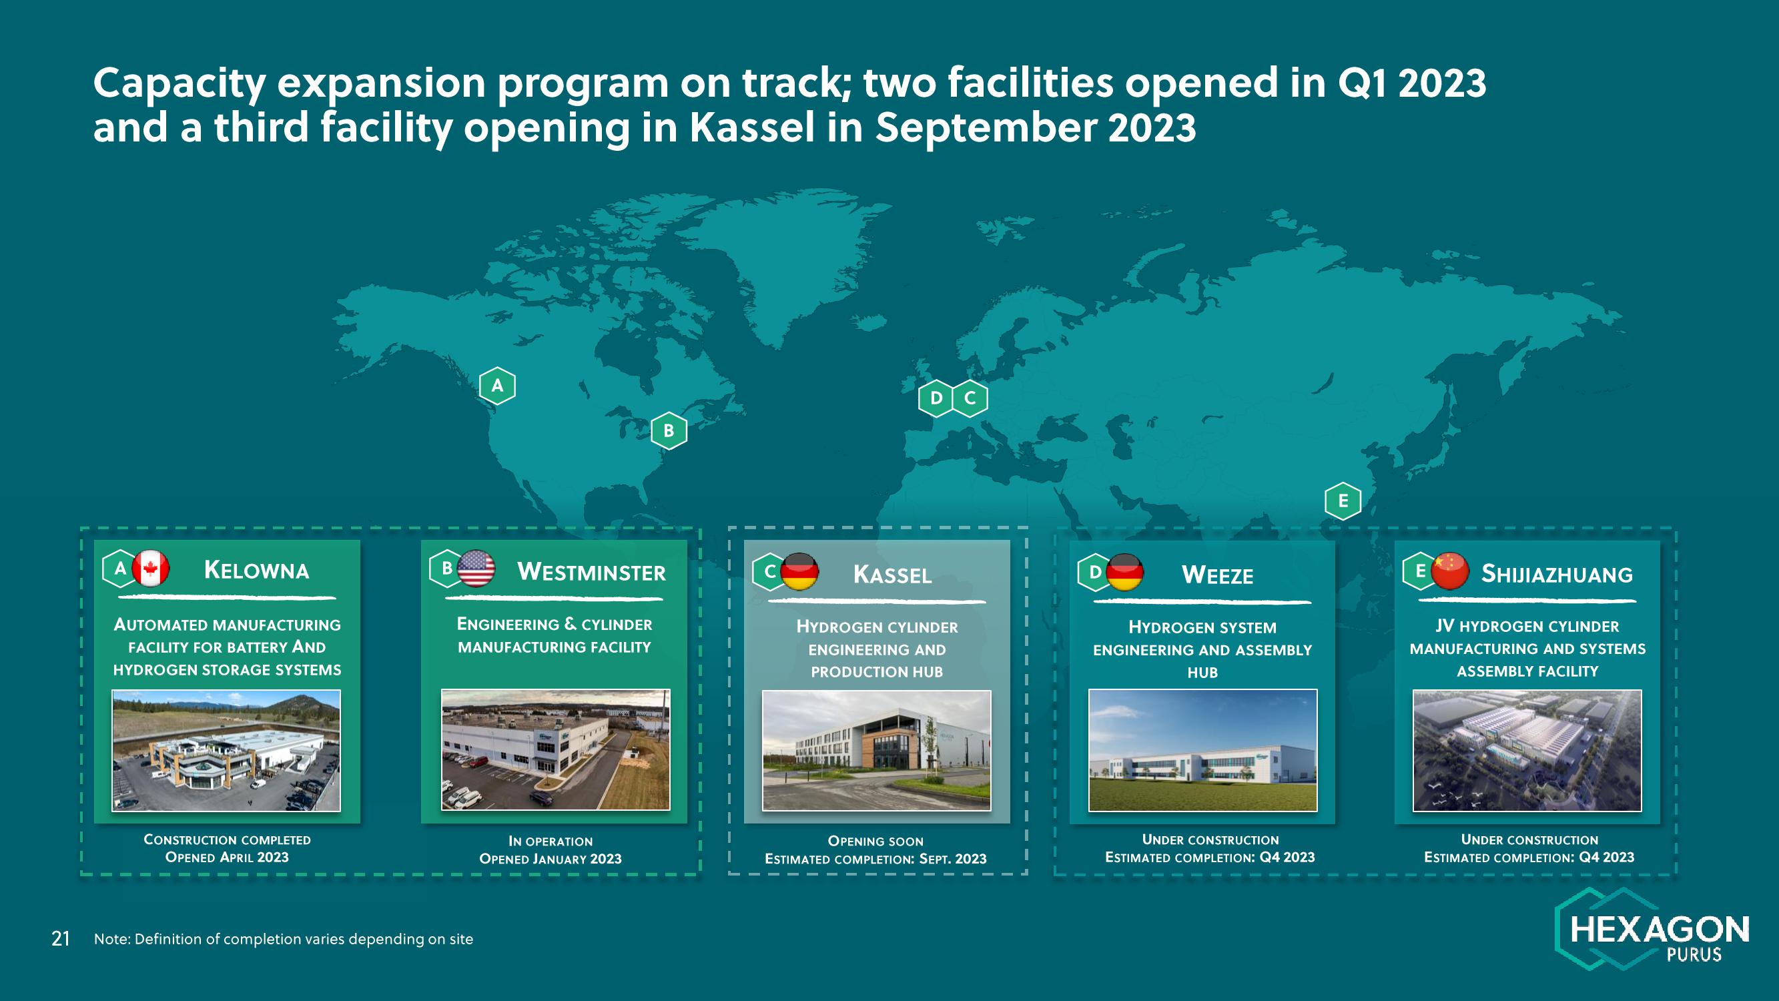This screenshot has width=1779, height=1001.
Task: Open the Weeze facility rendering
Action: tap(1203, 750)
